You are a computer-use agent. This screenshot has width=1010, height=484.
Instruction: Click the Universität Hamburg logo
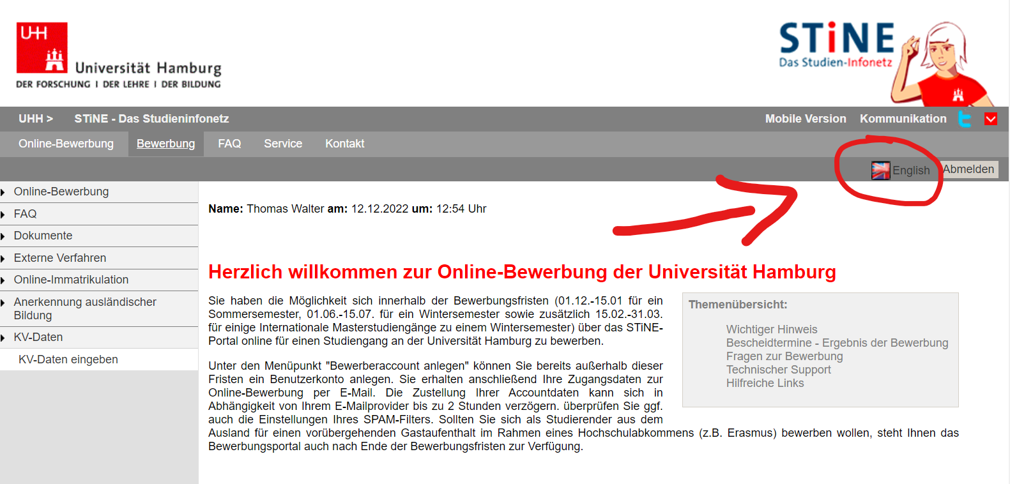pos(119,56)
